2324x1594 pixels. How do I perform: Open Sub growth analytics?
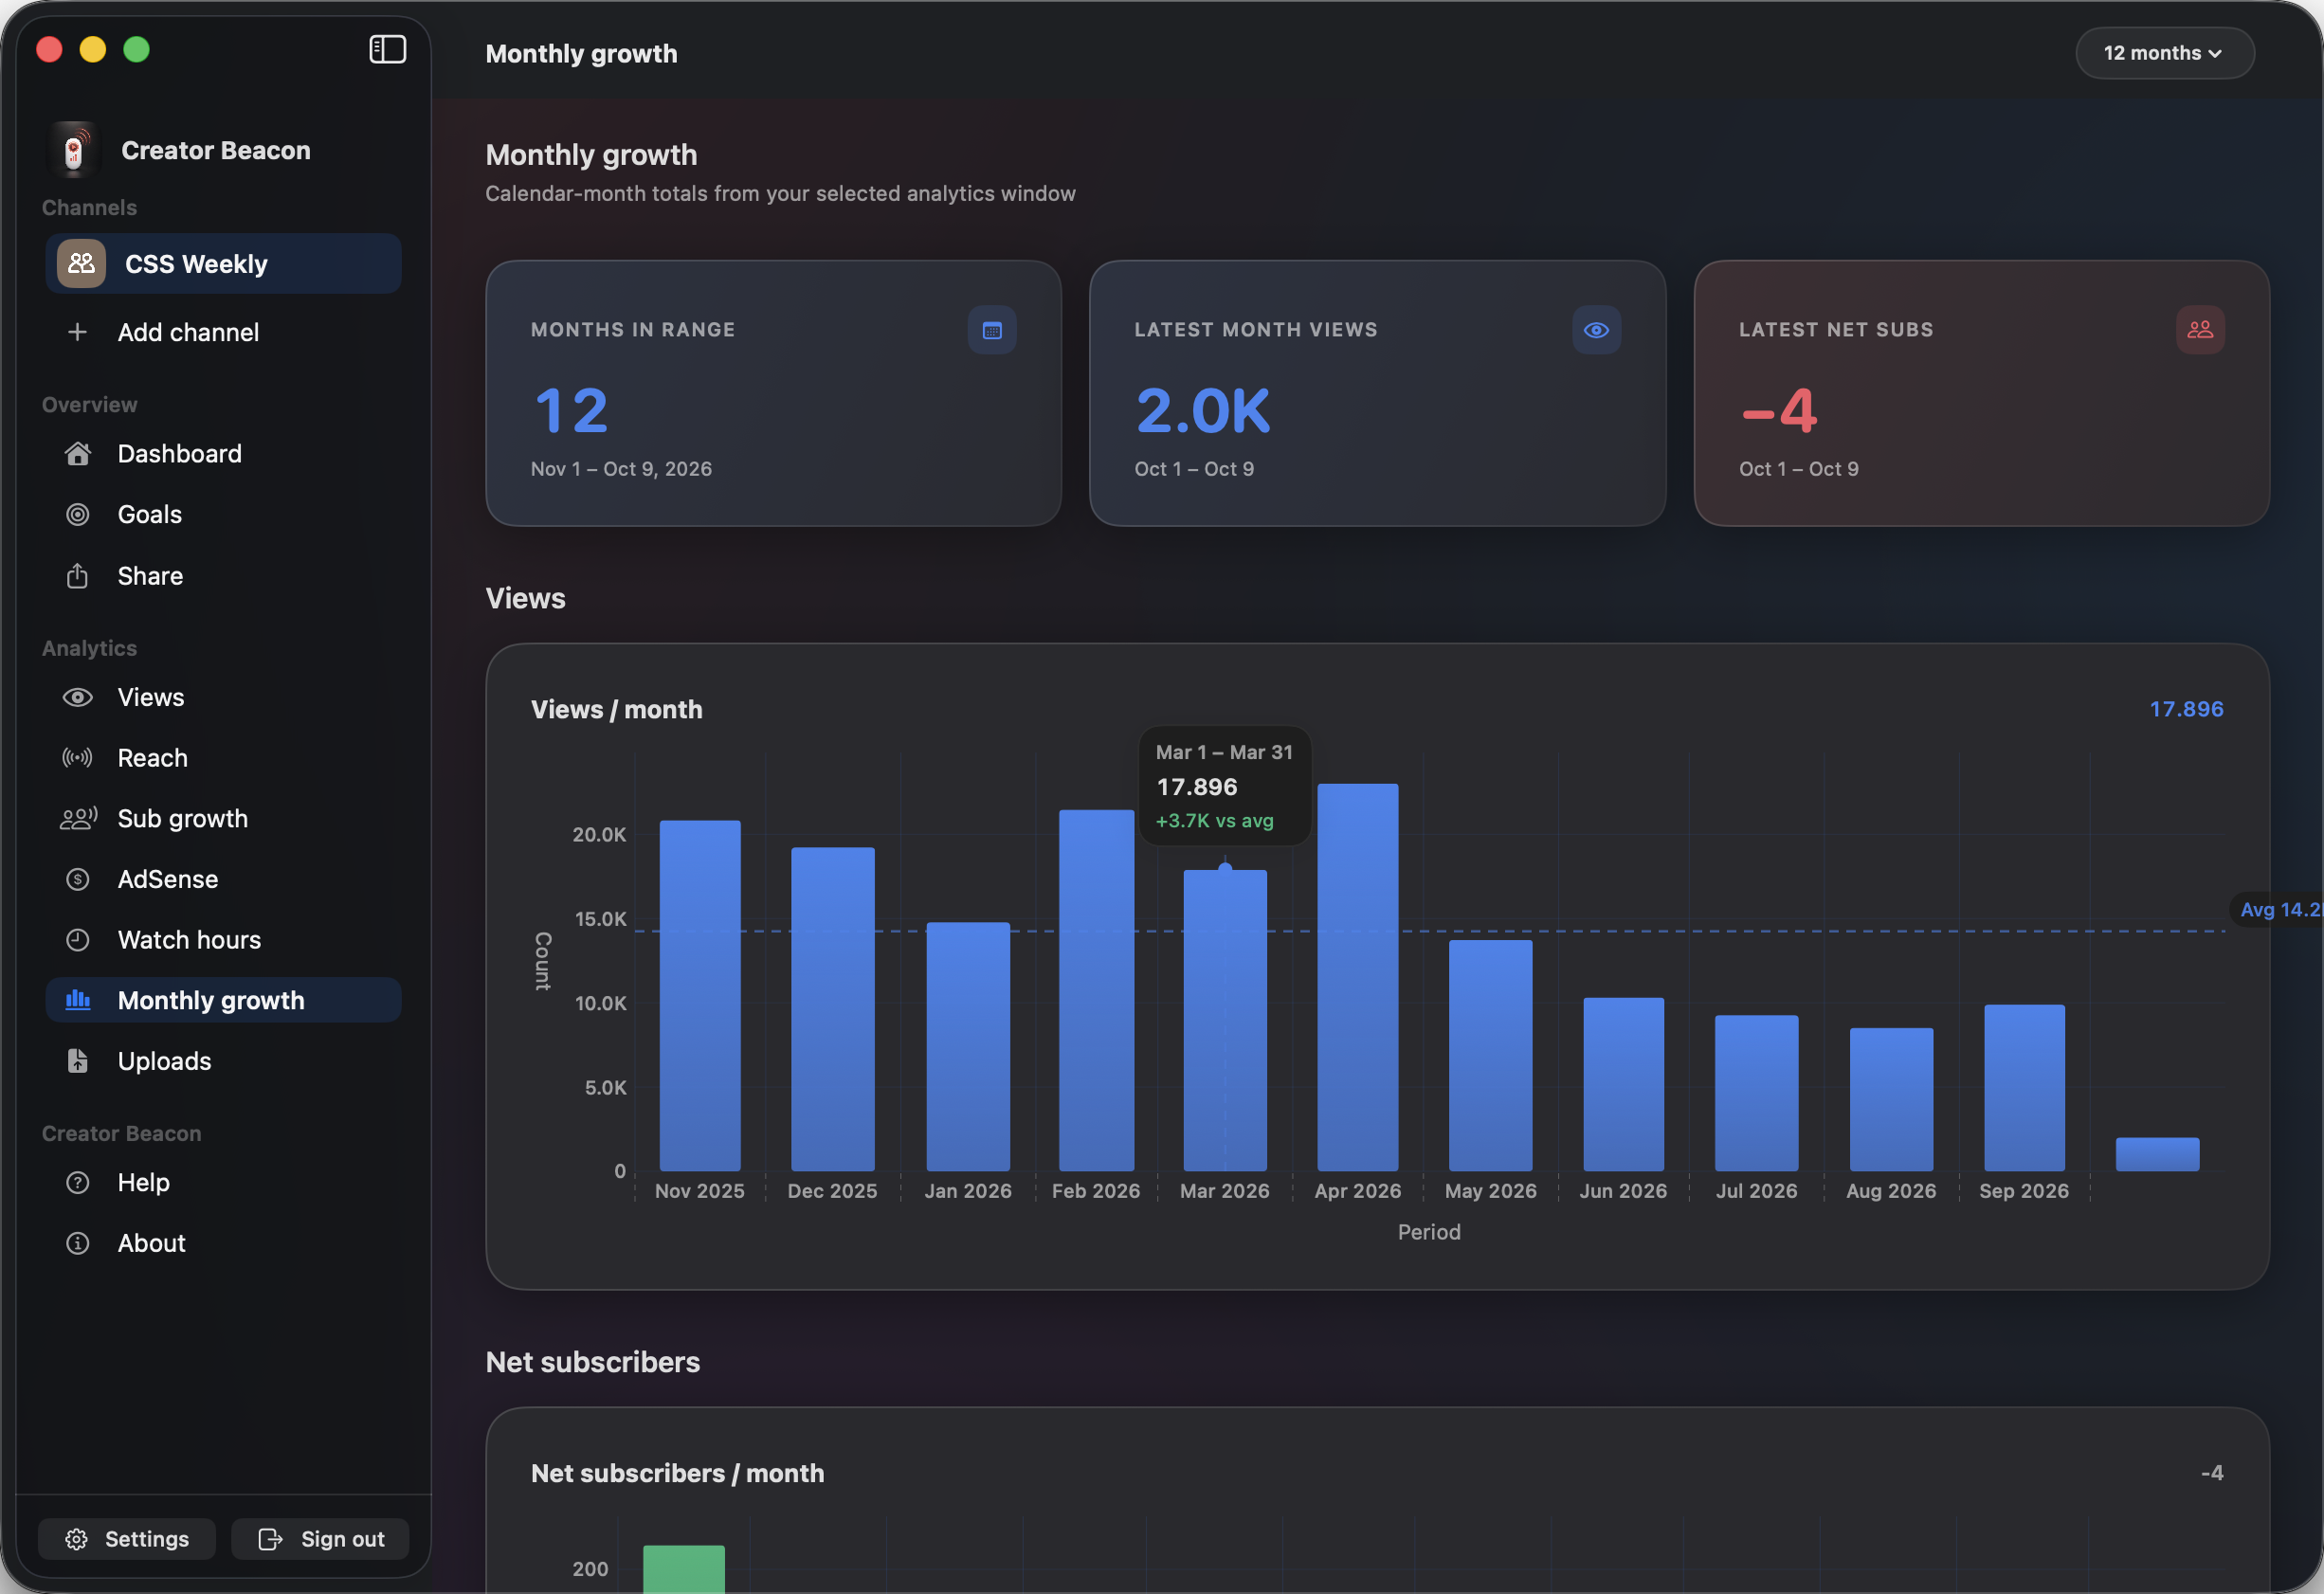[223, 818]
